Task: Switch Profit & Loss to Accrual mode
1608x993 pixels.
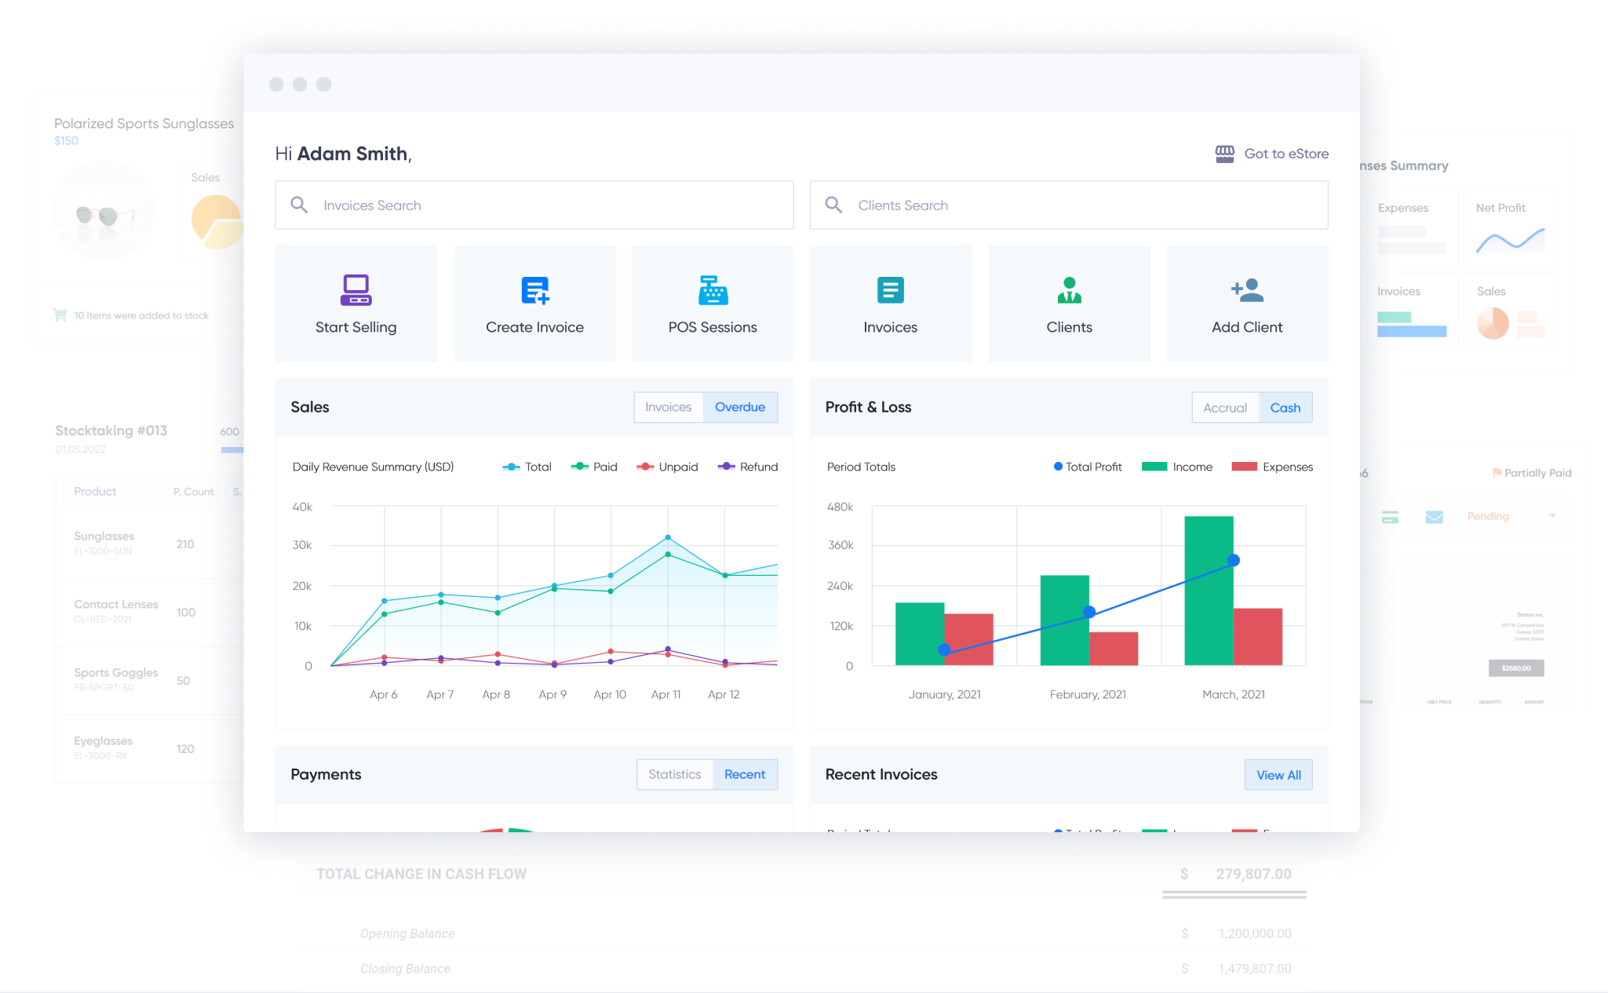Action: click(1225, 407)
